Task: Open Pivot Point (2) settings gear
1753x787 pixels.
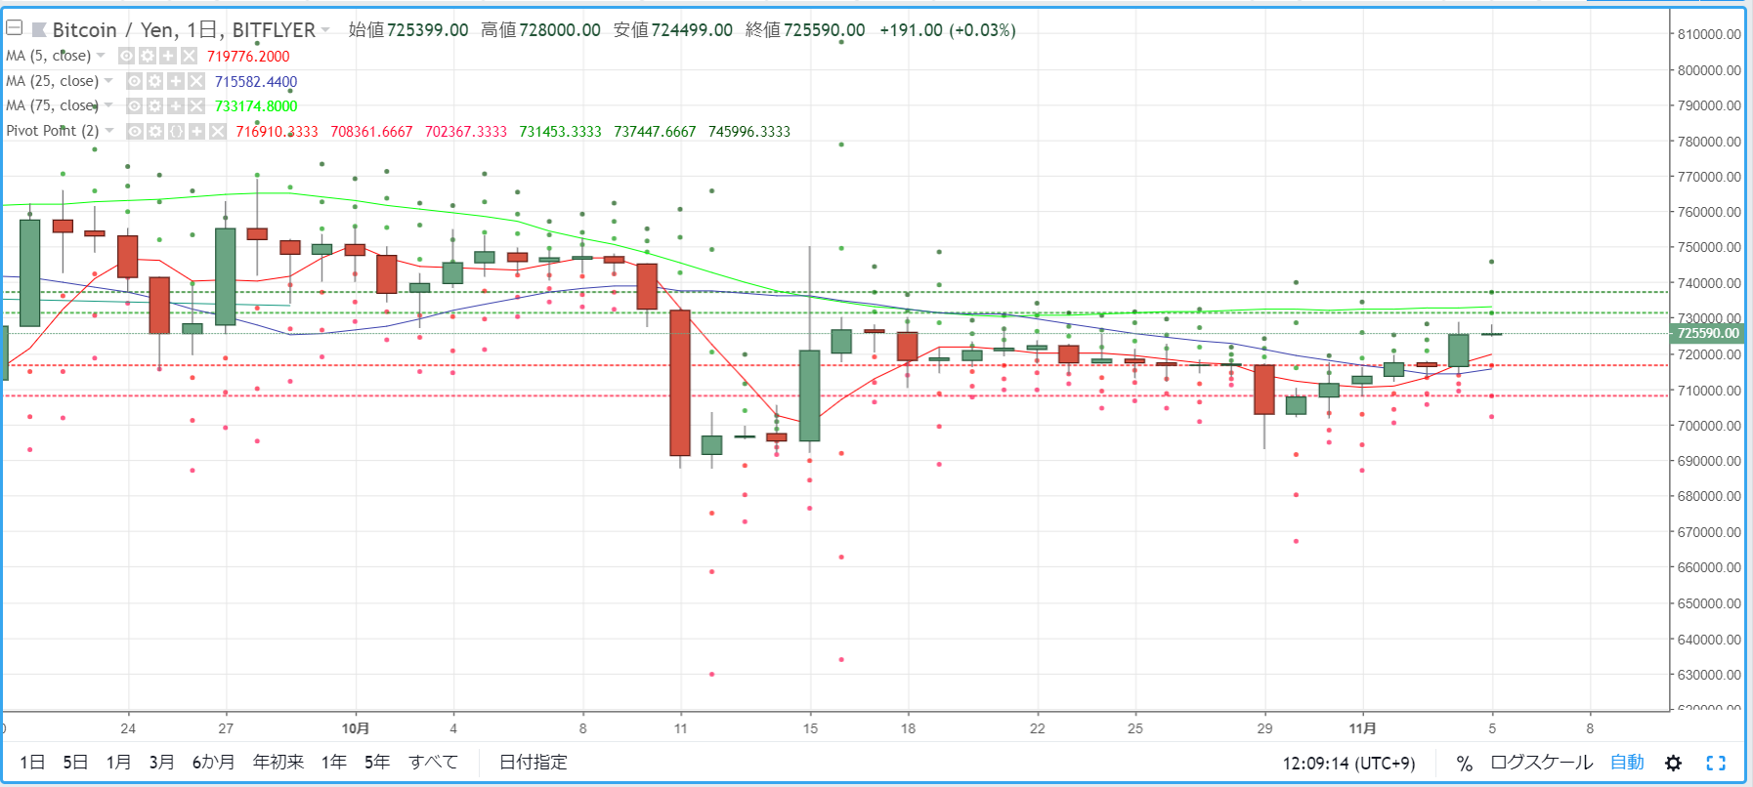Action: 155,131
